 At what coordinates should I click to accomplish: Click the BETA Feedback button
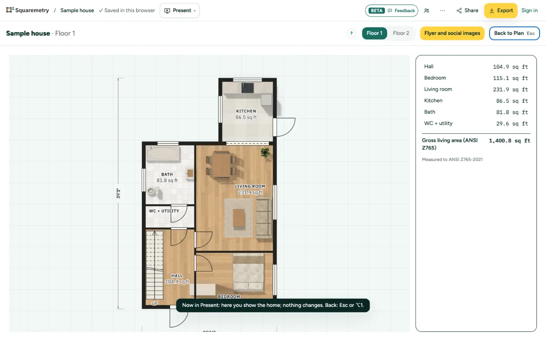click(392, 10)
